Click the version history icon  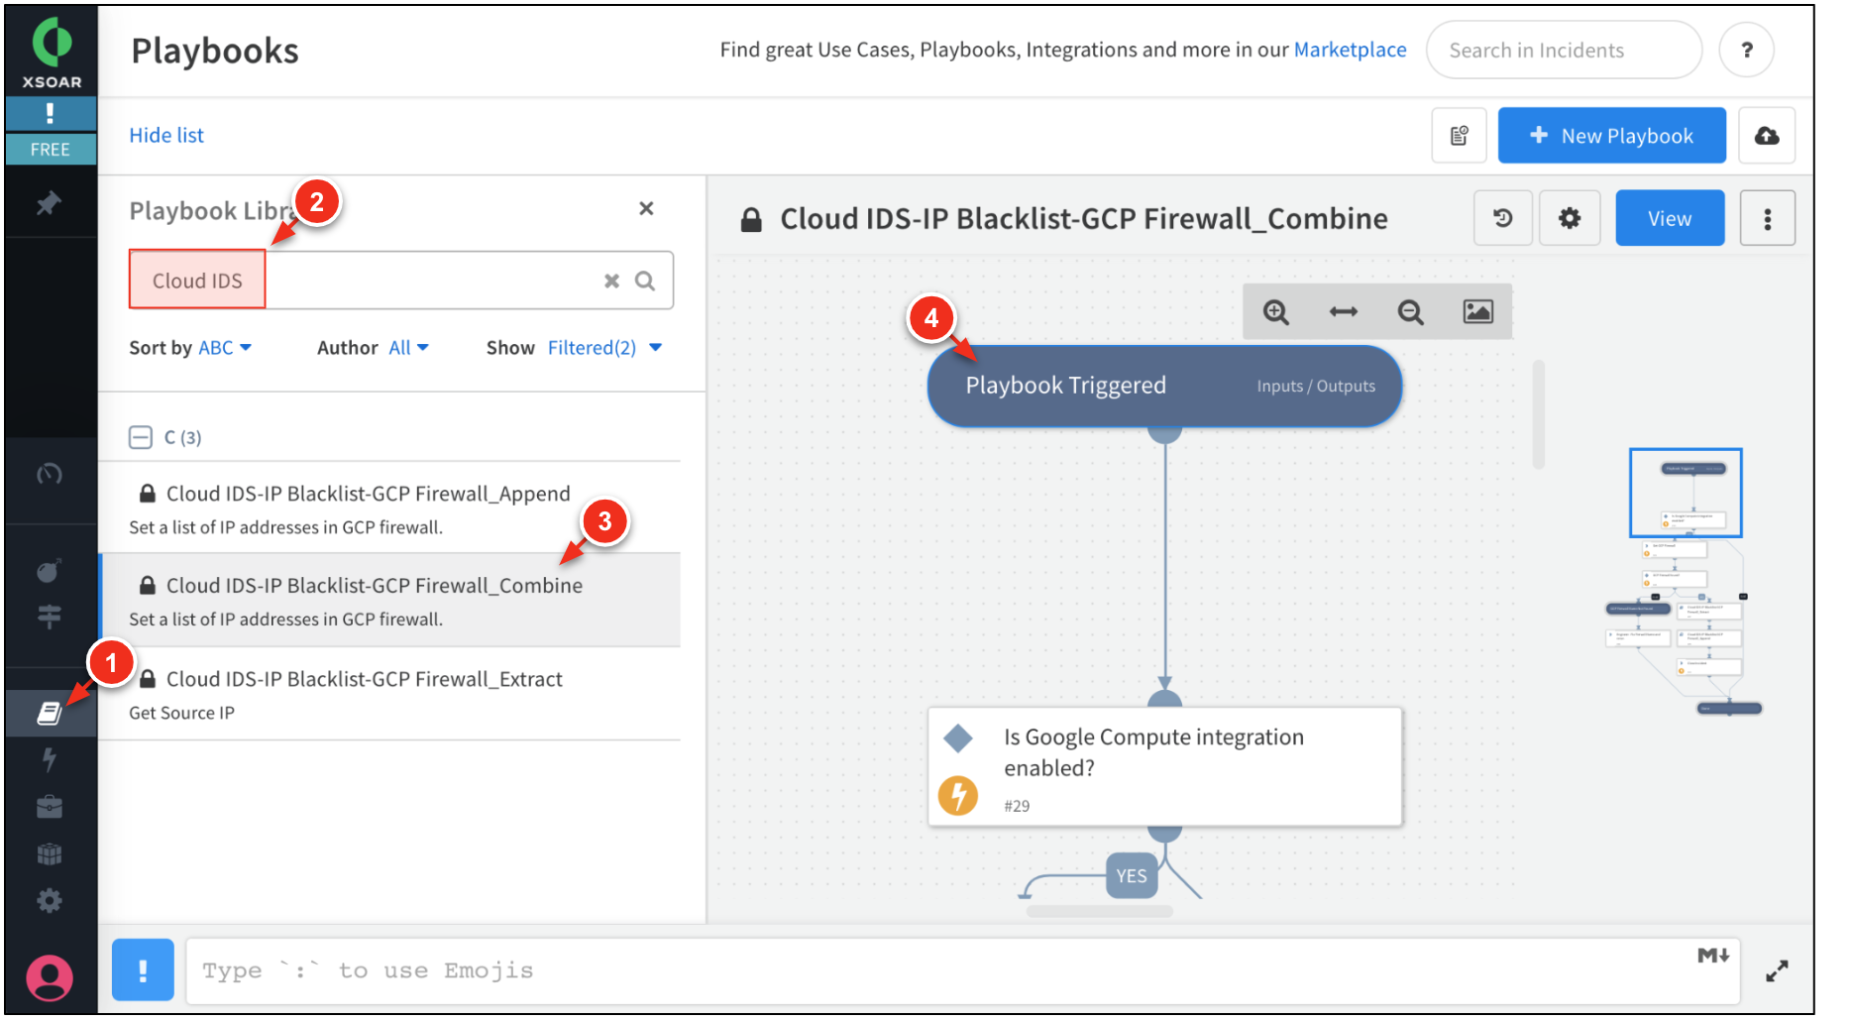click(1502, 218)
